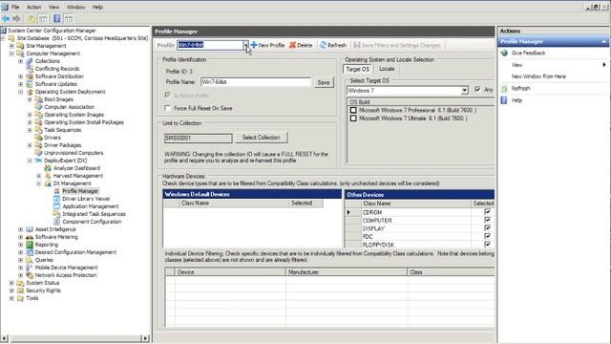Check Microsoft Windows 7 Professional build

(353, 111)
